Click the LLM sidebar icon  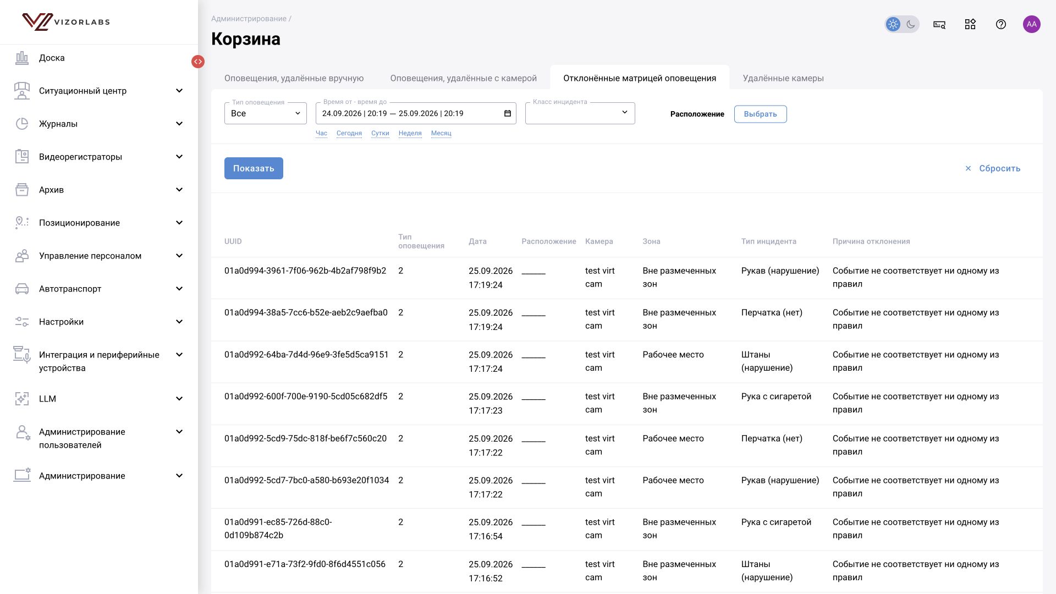[x=22, y=399]
